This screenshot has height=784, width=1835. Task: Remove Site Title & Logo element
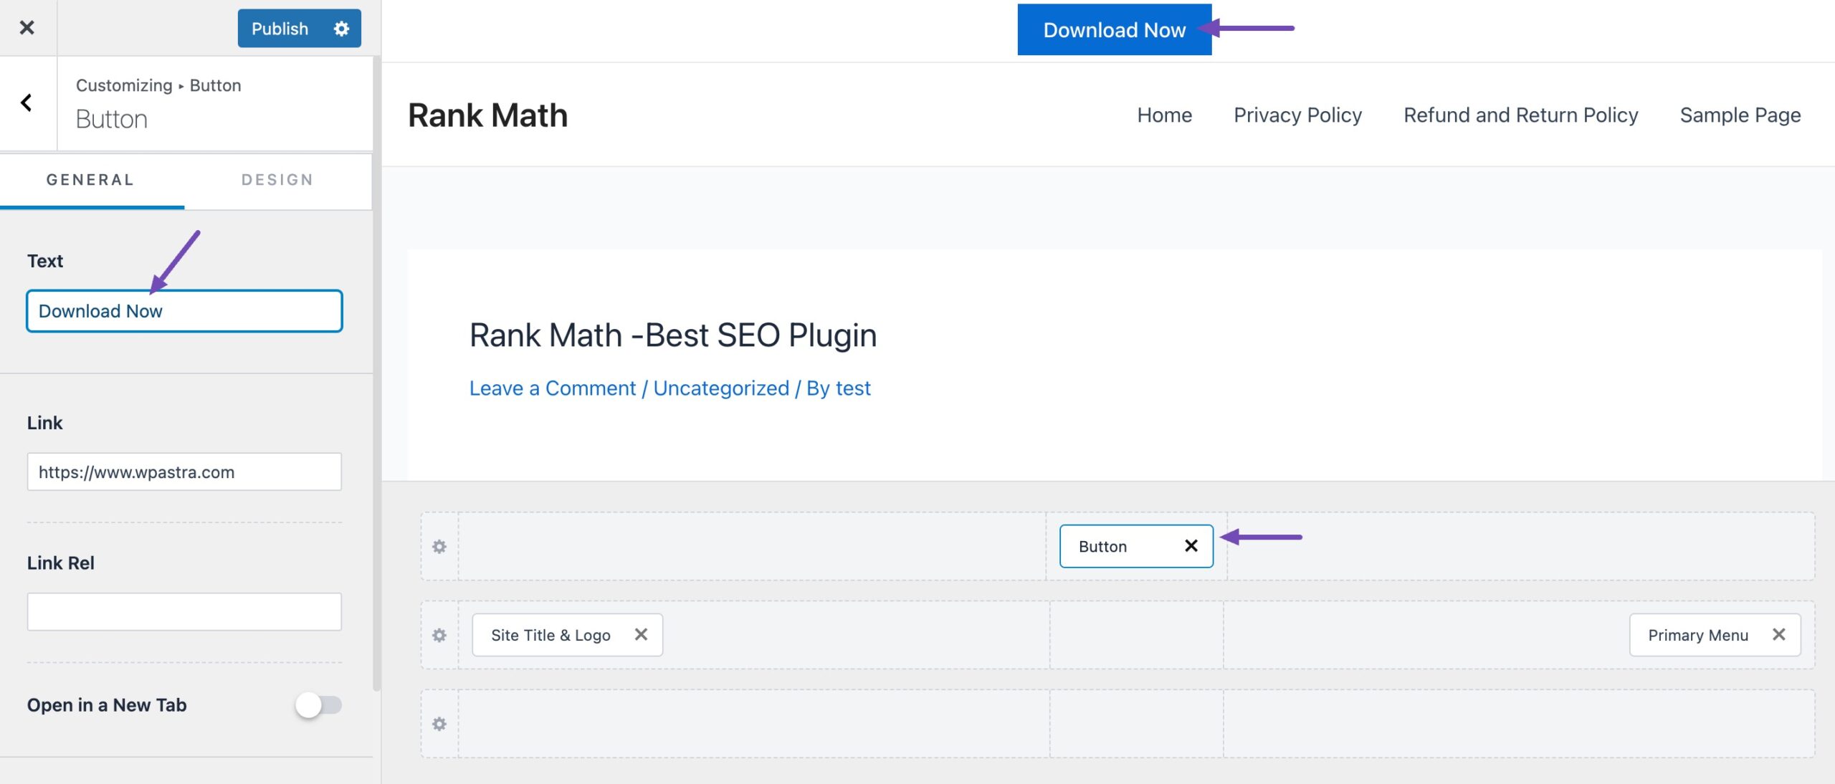[x=642, y=634]
